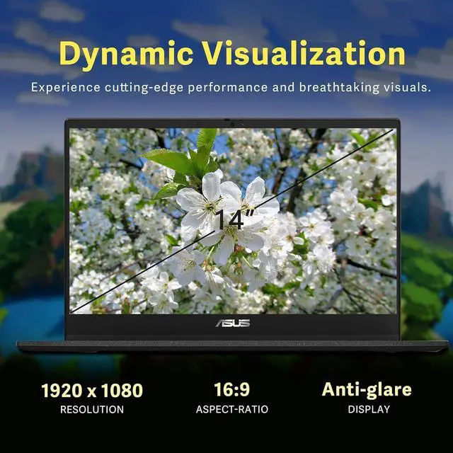
Task: Click the Anti-glare text
Action: [366, 389]
